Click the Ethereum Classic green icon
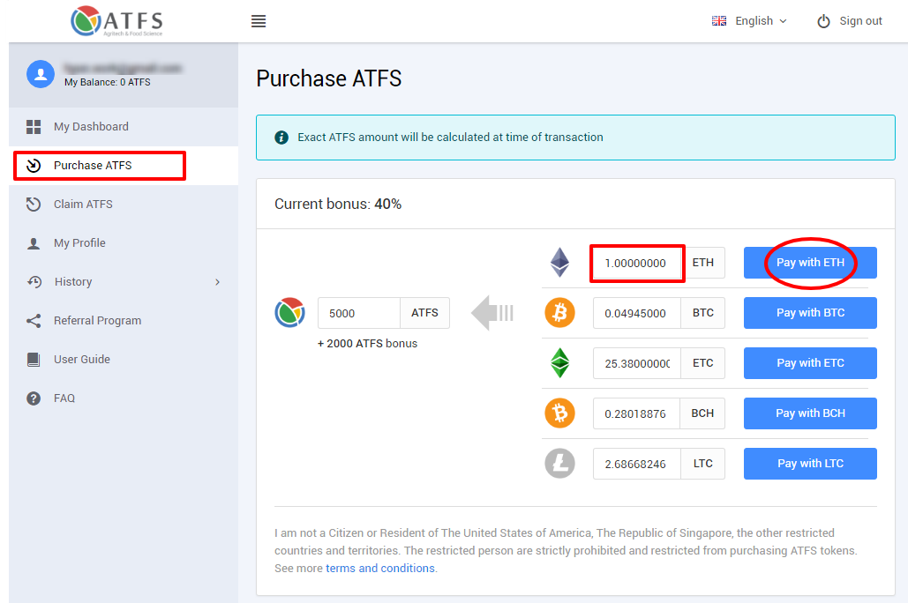The height and width of the screenshot is (603, 908). [560, 363]
